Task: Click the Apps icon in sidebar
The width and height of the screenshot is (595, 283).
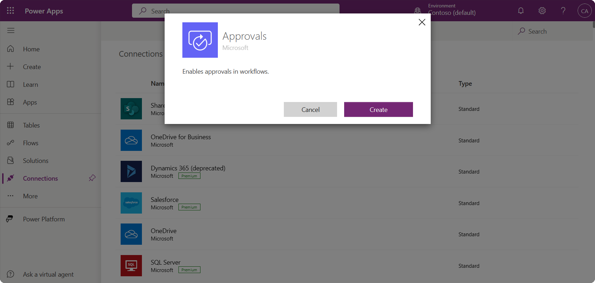Action: [11, 102]
